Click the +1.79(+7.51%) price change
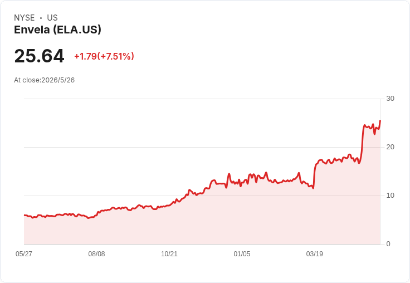410x283 pixels. [x=104, y=56]
